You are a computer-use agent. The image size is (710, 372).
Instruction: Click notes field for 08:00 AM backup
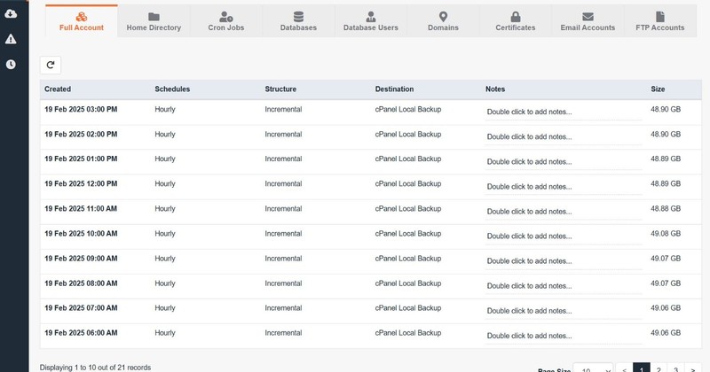(x=564, y=286)
